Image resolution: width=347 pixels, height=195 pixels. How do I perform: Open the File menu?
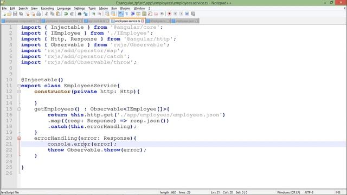tap(4, 9)
